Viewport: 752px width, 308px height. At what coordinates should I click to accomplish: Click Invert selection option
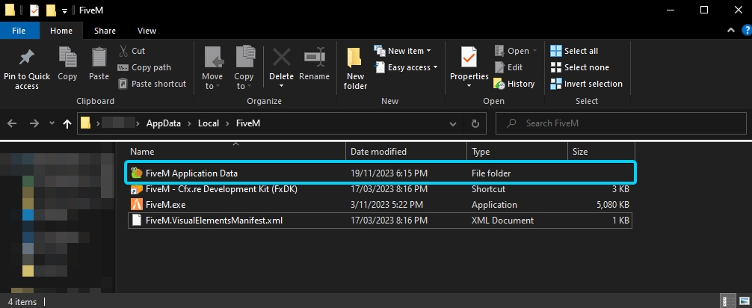pyautogui.click(x=586, y=84)
